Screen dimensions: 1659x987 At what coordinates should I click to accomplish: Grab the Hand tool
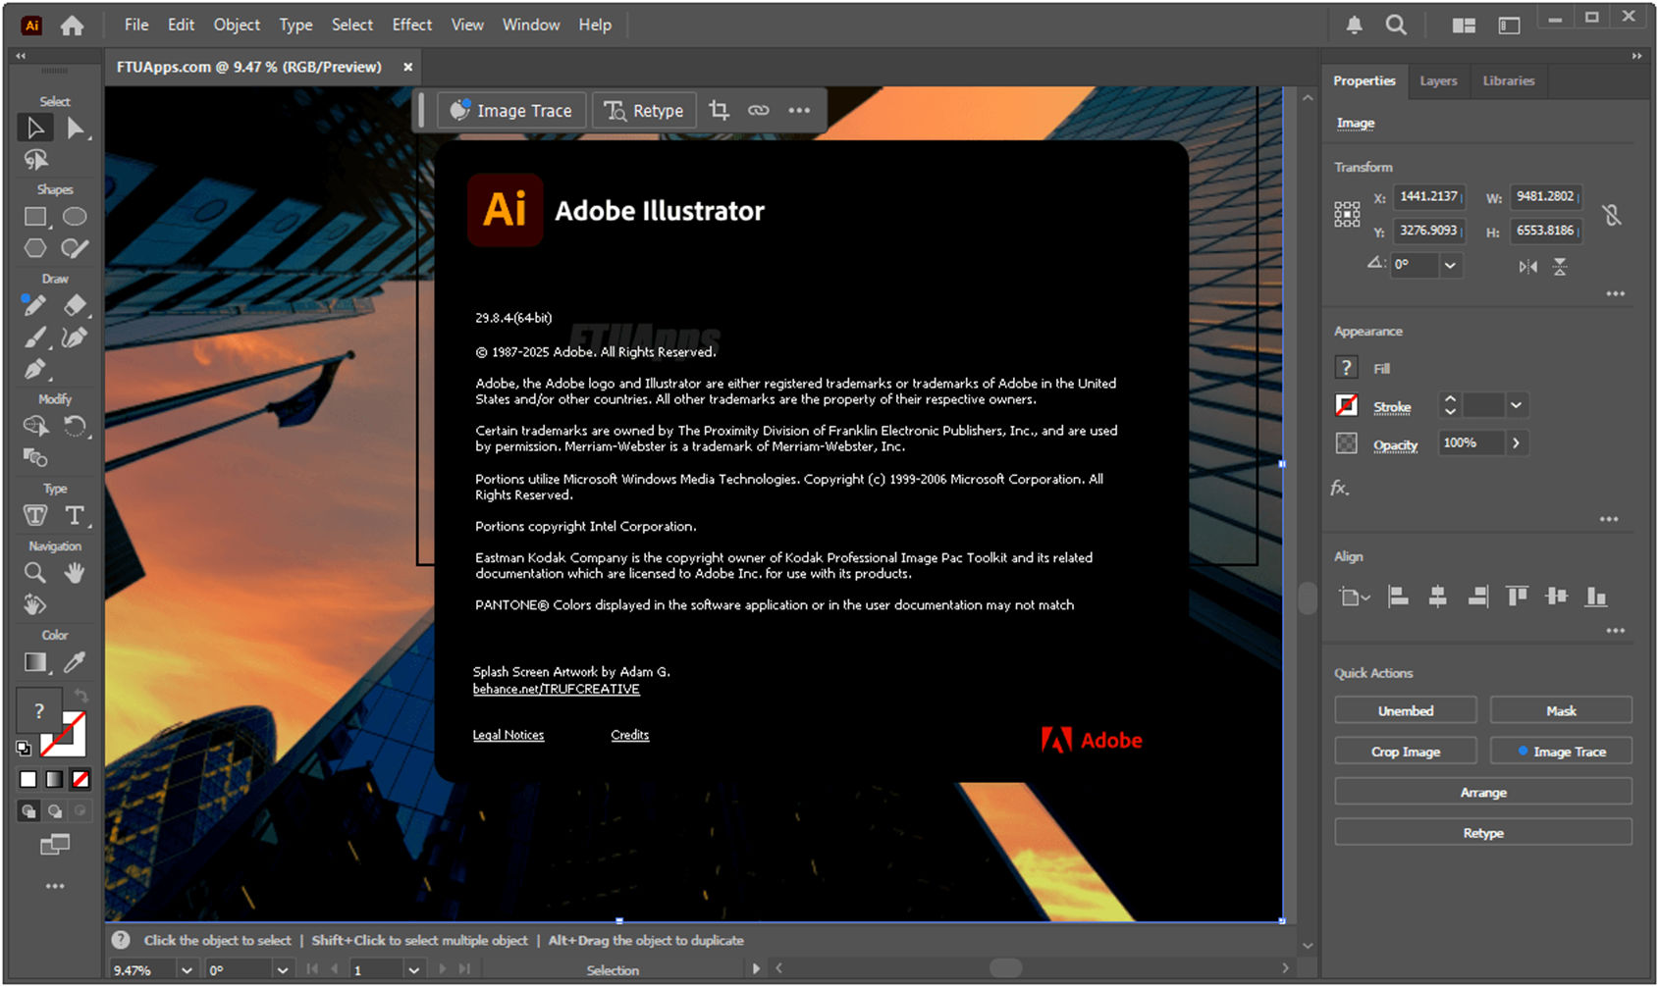point(76,572)
